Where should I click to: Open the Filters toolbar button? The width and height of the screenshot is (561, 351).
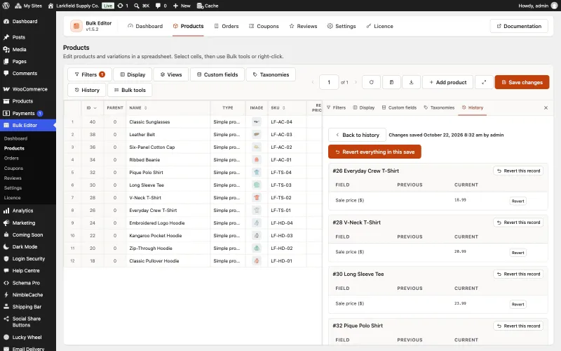(x=90, y=74)
